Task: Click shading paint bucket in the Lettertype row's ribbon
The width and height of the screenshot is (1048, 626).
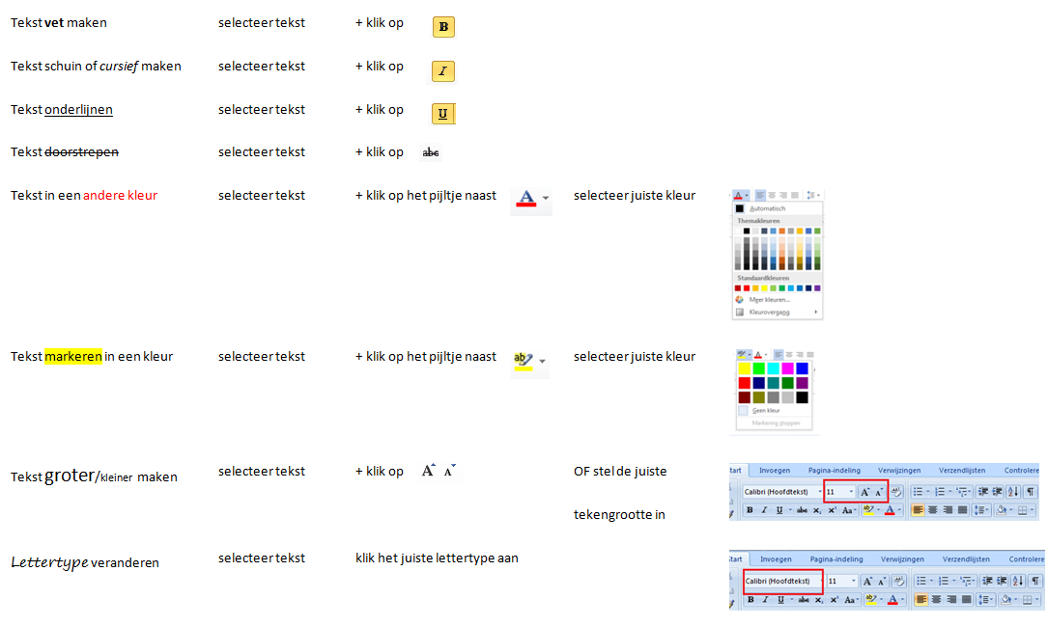Action: tap(1006, 600)
